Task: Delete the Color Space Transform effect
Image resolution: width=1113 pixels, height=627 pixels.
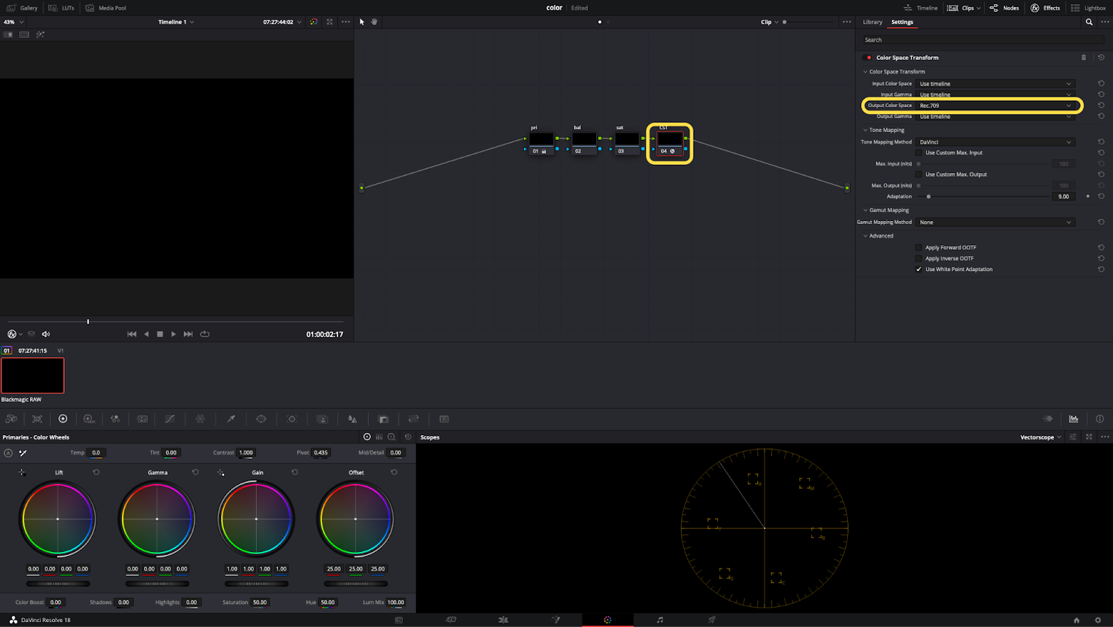Action: [1083, 58]
